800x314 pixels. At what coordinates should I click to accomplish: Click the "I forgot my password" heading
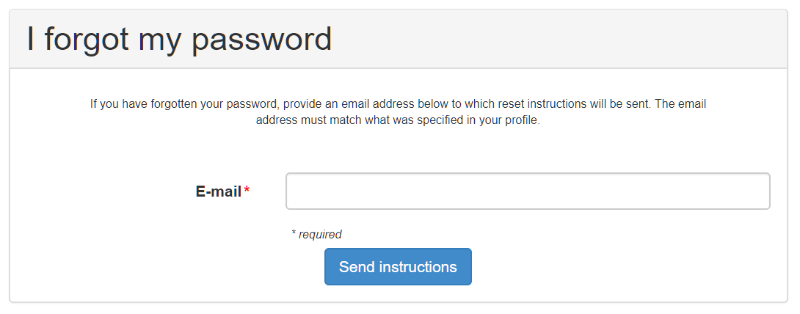(179, 39)
